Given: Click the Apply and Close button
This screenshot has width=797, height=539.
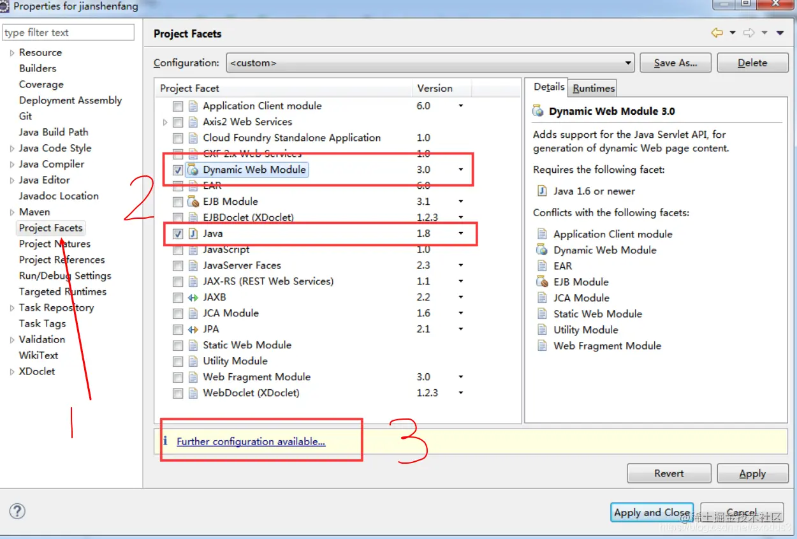Looking at the screenshot, I should point(652,513).
